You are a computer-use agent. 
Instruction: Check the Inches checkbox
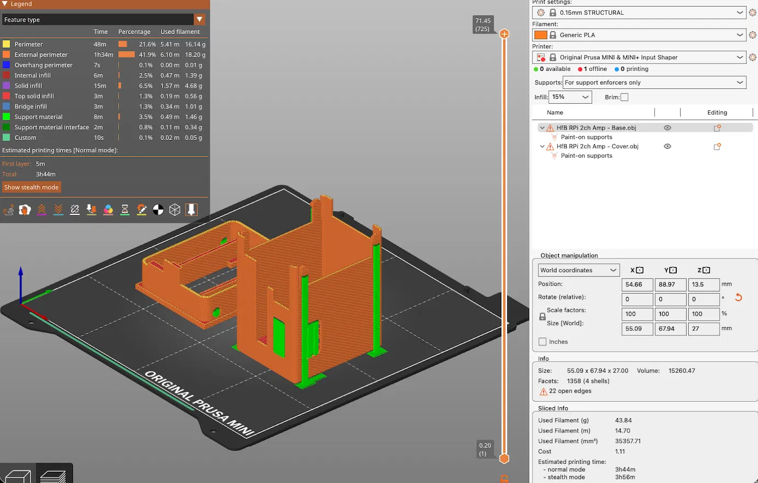[x=543, y=342]
